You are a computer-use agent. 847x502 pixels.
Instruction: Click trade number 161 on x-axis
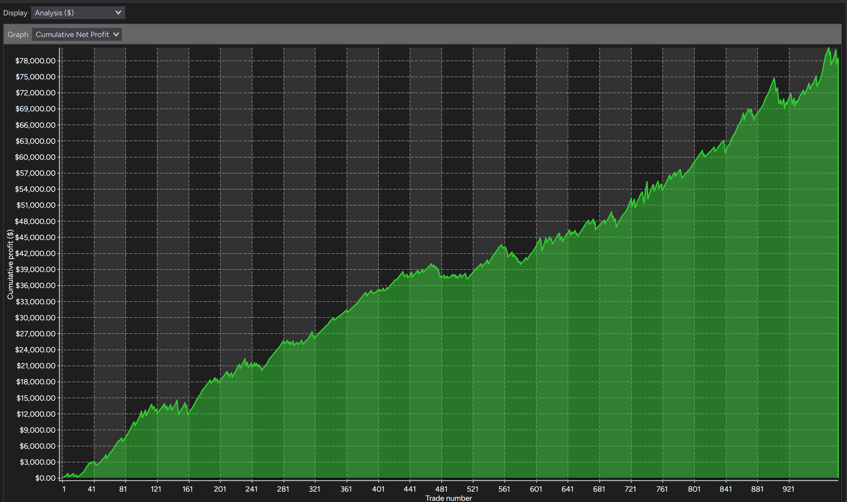tap(187, 489)
